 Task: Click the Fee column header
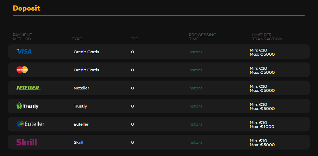(x=134, y=39)
